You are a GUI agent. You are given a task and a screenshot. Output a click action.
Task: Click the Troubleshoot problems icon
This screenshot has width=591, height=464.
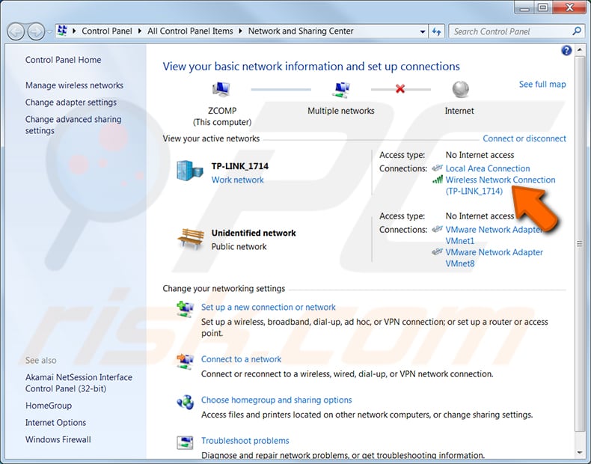[185, 443]
